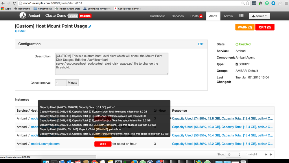Switch to the Services tab
Image resolution: width=289 pixels, height=163 pixels.
click(x=178, y=16)
